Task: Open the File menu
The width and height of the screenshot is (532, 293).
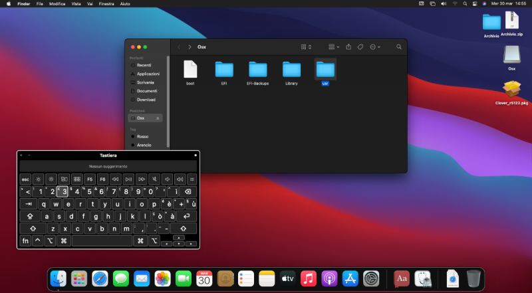Action: point(40,4)
